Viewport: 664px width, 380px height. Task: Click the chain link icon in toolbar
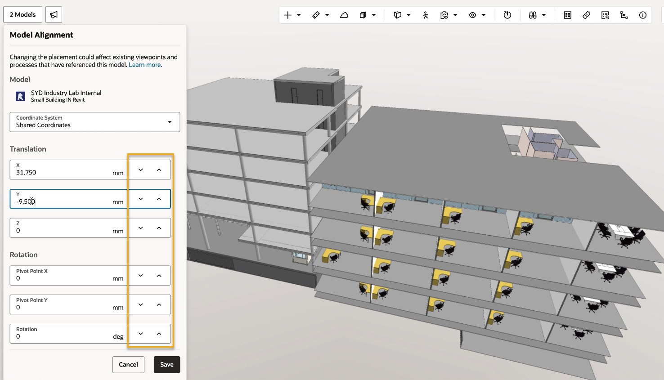(x=586, y=15)
